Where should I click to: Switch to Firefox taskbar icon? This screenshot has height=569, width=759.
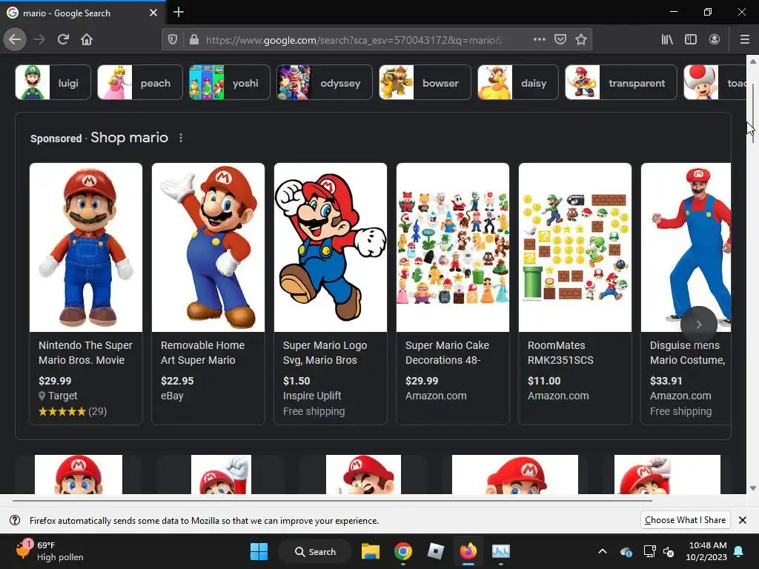468,551
